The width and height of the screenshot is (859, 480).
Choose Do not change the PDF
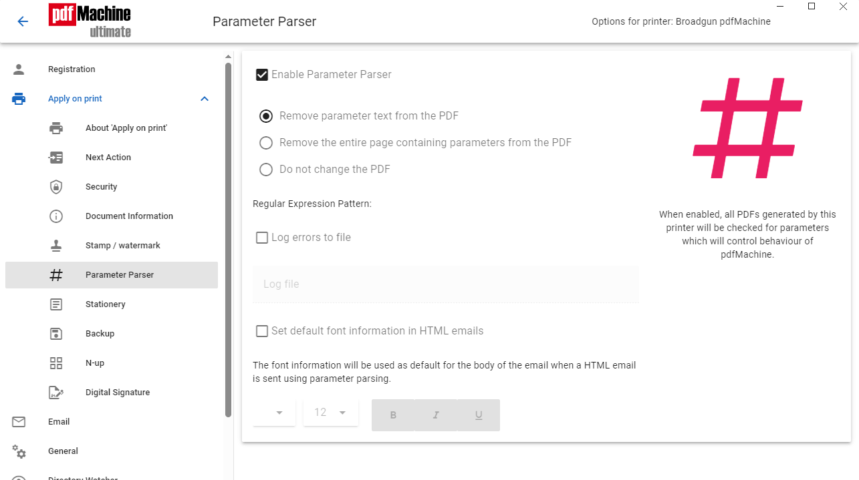pyautogui.click(x=266, y=170)
